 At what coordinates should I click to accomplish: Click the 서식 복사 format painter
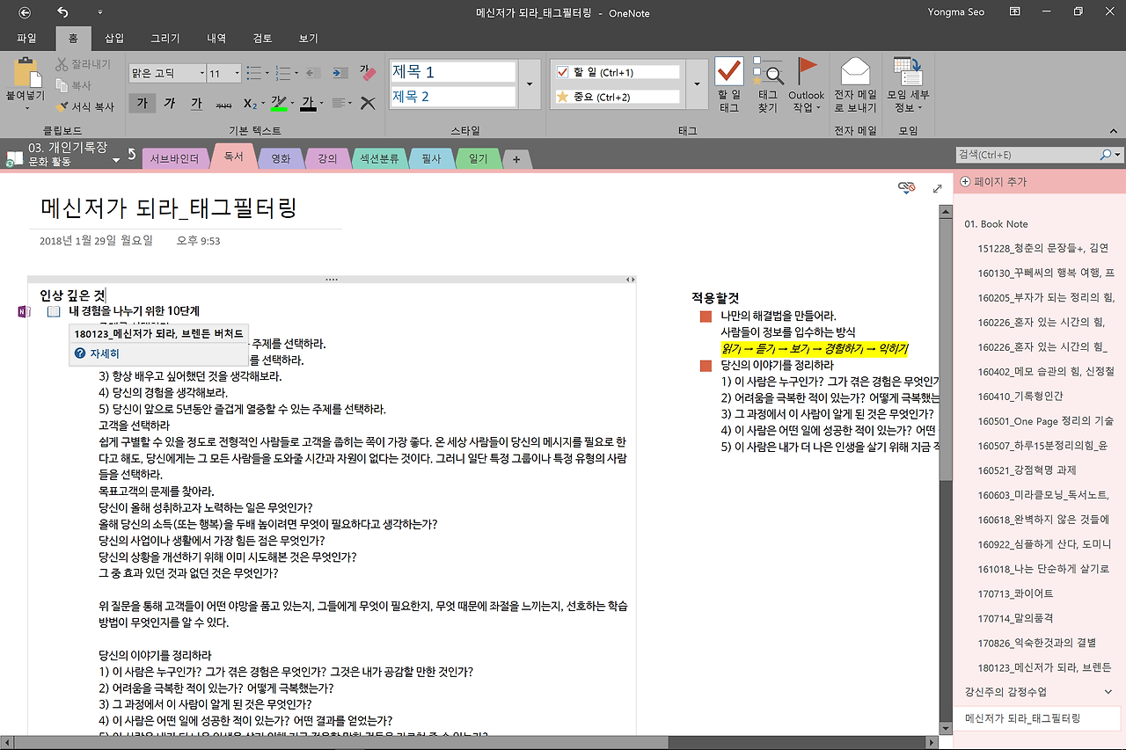85,106
